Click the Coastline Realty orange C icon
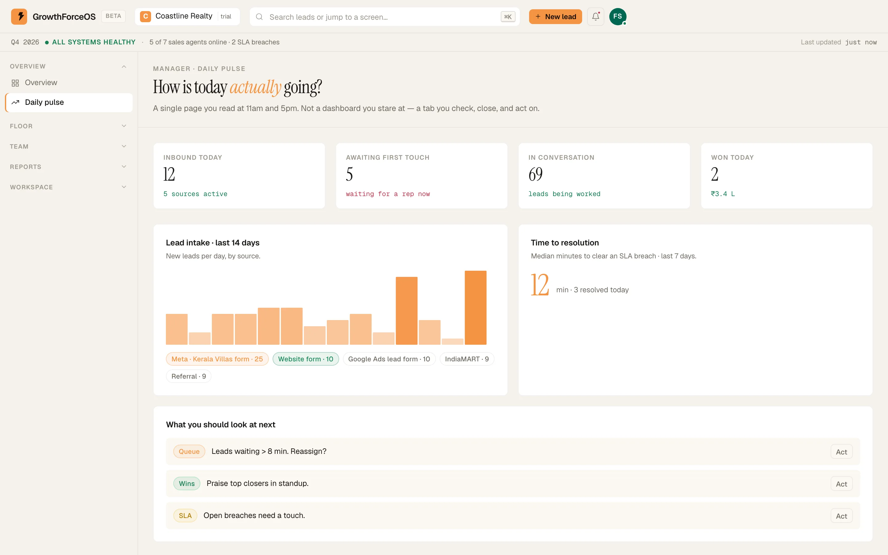The width and height of the screenshot is (888, 555). coord(145,17)
